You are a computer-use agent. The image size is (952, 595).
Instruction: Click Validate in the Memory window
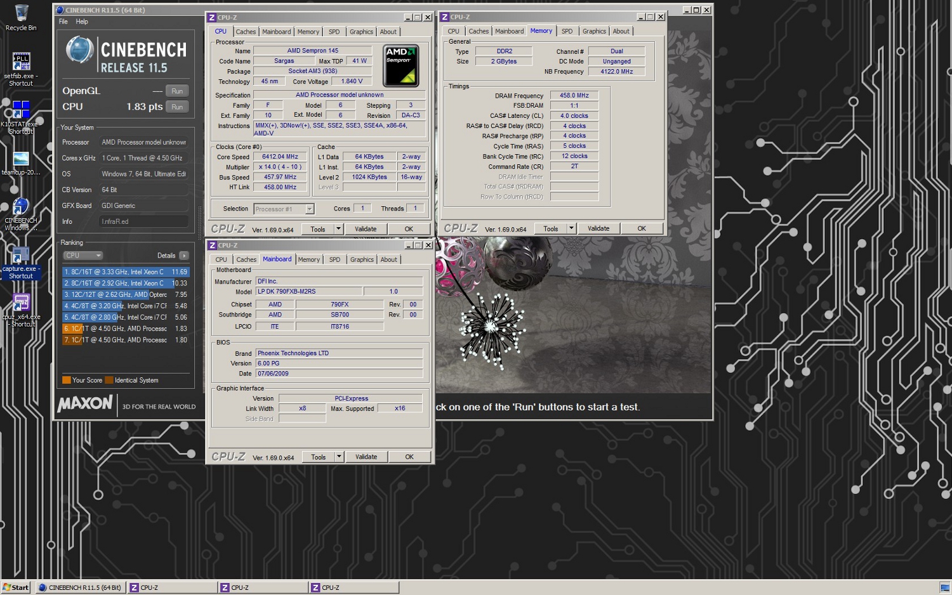tap(598, 228)
